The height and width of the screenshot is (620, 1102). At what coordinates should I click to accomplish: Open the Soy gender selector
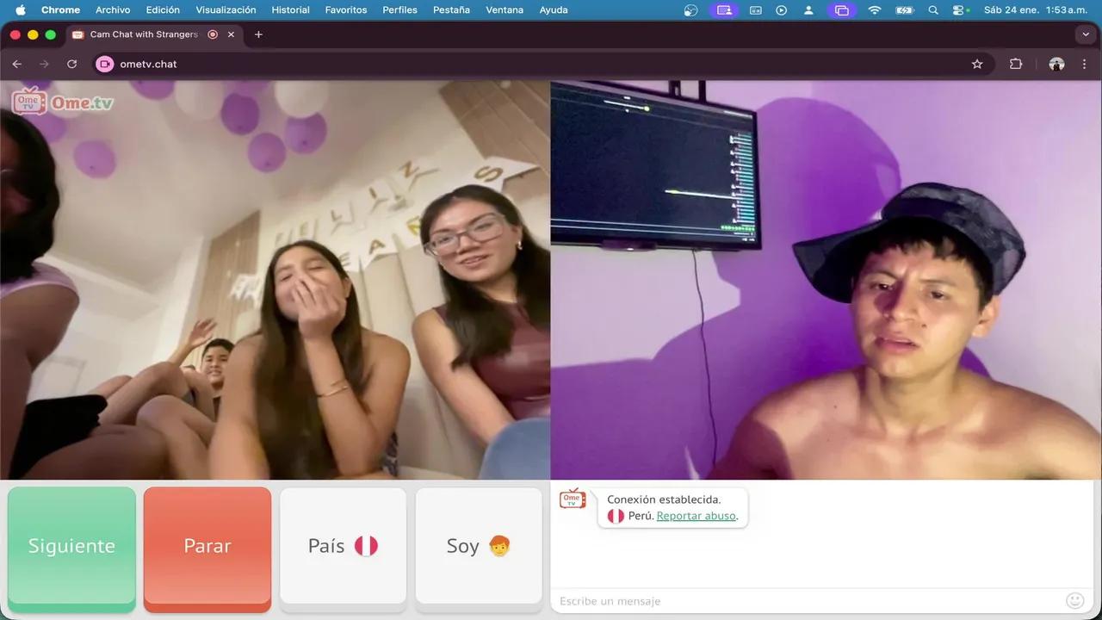point(479,546)
